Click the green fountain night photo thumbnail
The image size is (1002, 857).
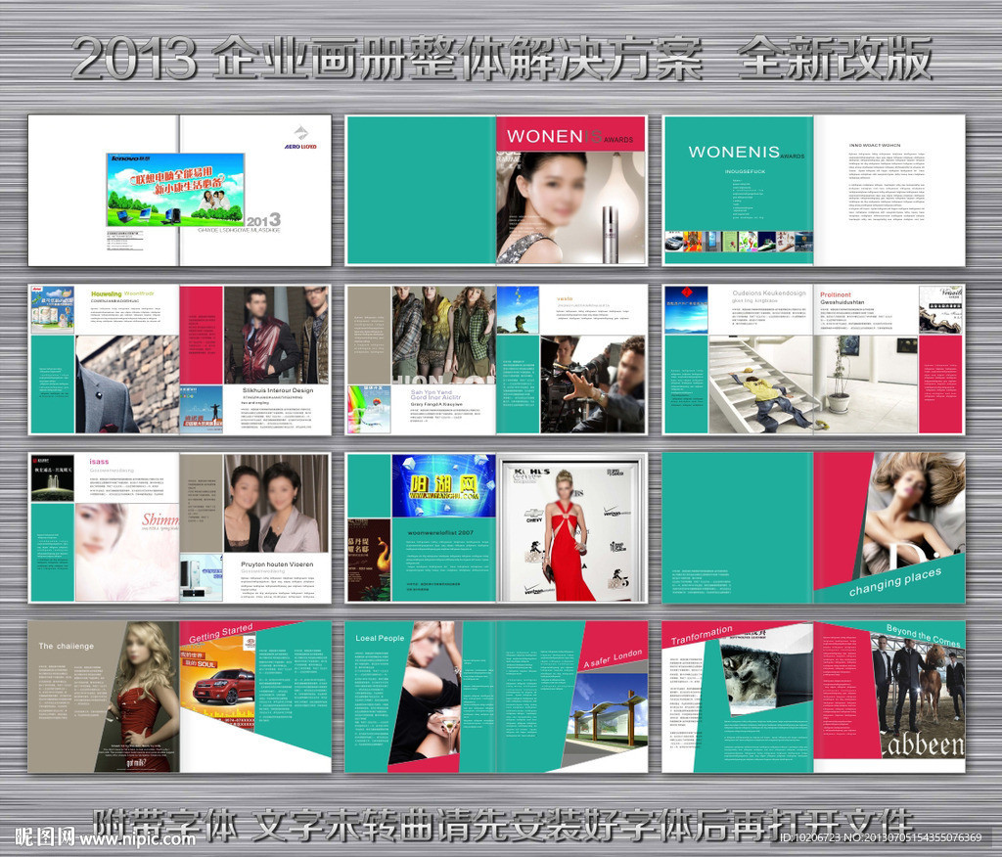pos(53,477)
